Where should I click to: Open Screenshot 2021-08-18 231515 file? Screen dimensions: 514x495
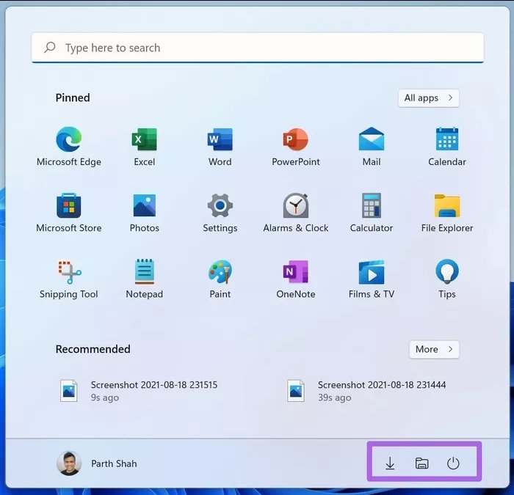point(139,391)
